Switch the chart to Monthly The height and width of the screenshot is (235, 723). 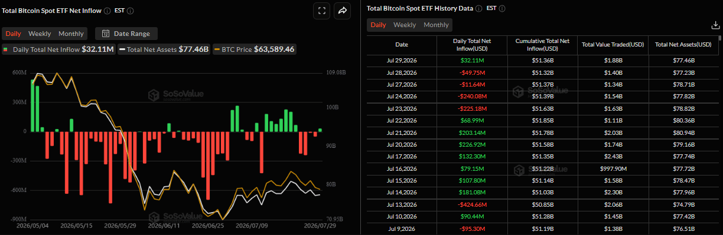tap(71, 34)
